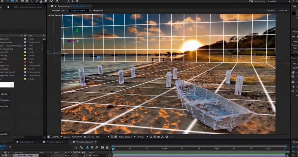Click the current timecode 0:00:00:00 in viewer footer
The image size is (298, 157).
pyautogui.click(x=77, y=137)
